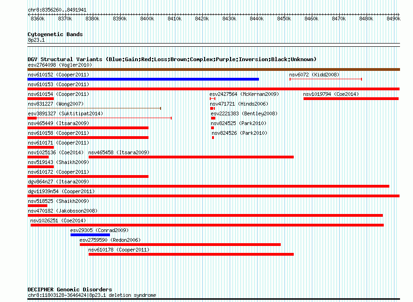Click esv2221383 (Bentley2008) label
The height and width of the screenshot is (302, 413).
pos(244,113)
